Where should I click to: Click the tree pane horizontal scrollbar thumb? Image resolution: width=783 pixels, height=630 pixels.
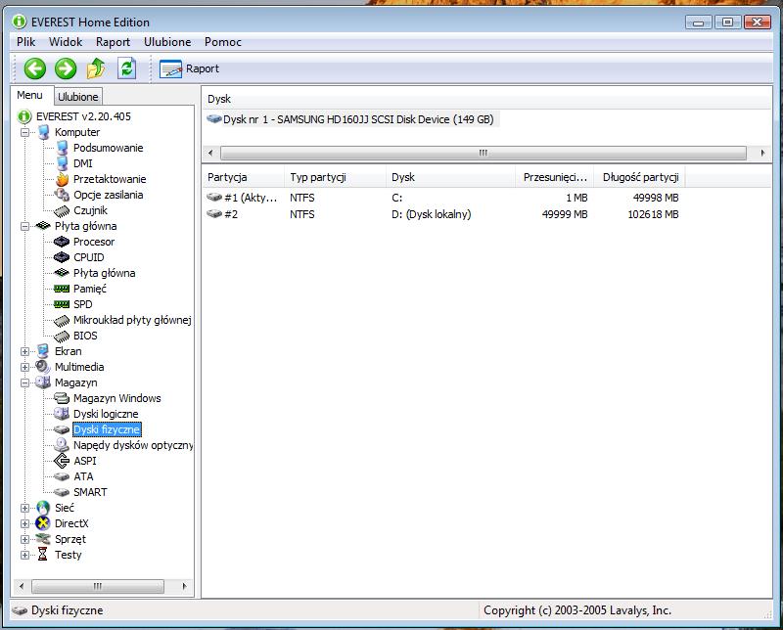point(97,586)
